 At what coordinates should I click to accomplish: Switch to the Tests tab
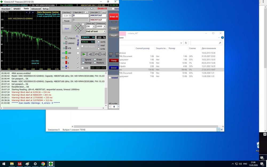tap(26, 9)
